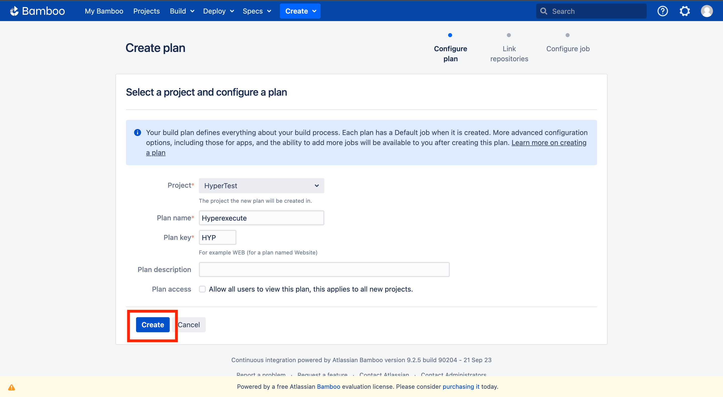Click the Bamboo logo icon
This screenshot has width=723, height=397.
tap(14, 11)
